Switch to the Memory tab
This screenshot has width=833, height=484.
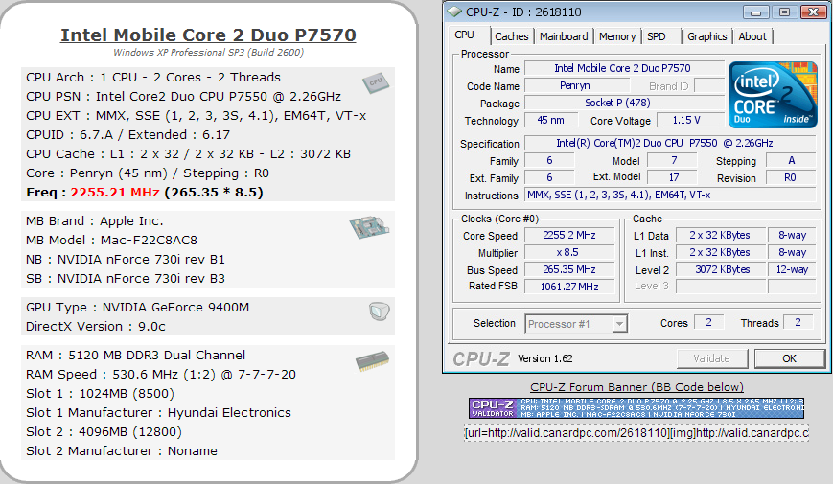[x=617, y=36]
